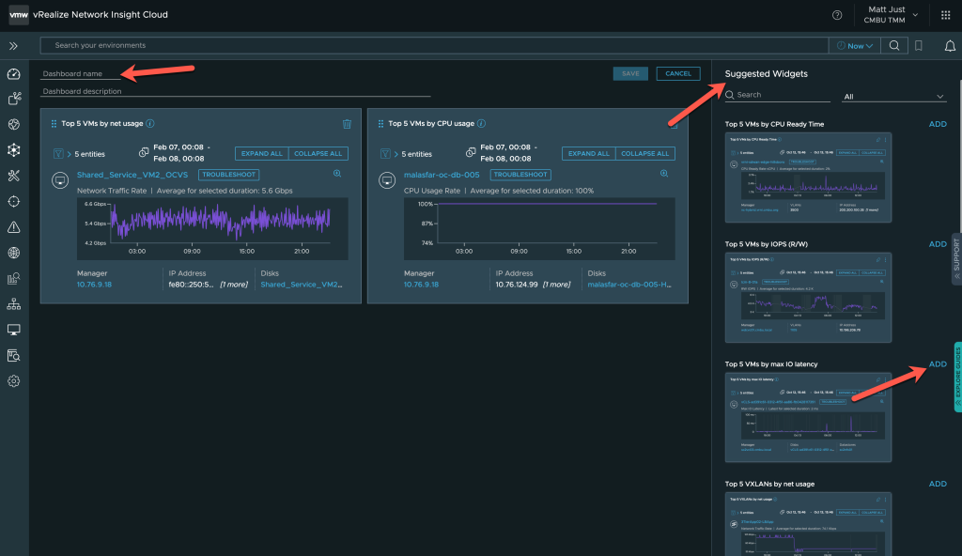
Task: Open the help question mark icon
Action: point(837,15)
